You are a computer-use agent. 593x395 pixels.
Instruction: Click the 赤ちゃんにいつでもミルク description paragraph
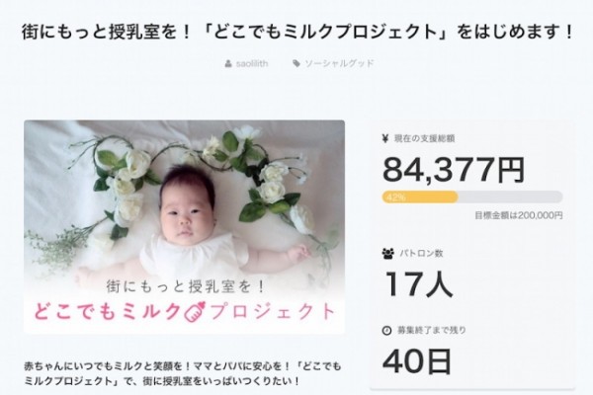click(x=183, y=373)
